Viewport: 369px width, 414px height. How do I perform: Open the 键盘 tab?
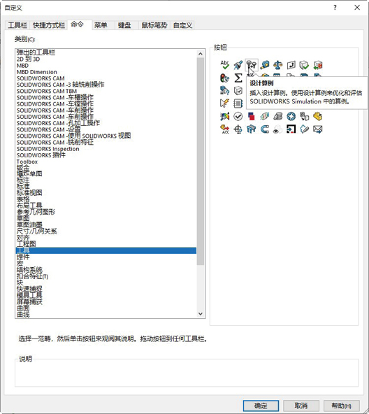point(124,25)
